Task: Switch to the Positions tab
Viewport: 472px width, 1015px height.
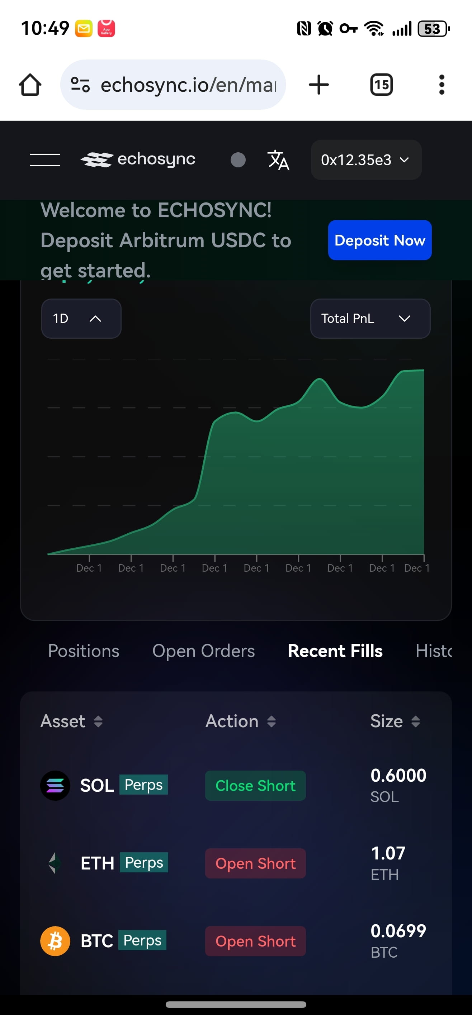Action: (x=84, y=651)
